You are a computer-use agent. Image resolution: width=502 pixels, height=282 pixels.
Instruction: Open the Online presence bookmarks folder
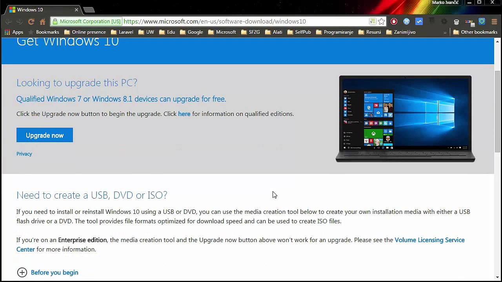[85, 32]
